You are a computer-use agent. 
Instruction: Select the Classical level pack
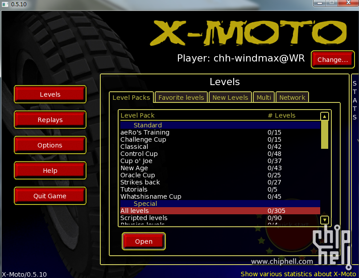220,147
